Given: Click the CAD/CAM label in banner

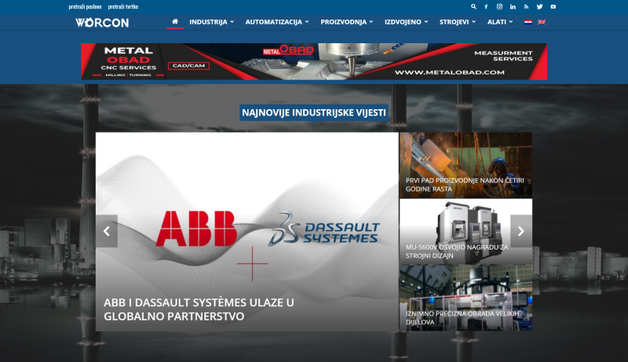Looking at the screenshot, I should [x=188, y=66].
